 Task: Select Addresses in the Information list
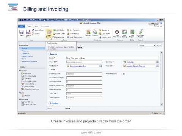pyautogui.click(x=25, y=54)
